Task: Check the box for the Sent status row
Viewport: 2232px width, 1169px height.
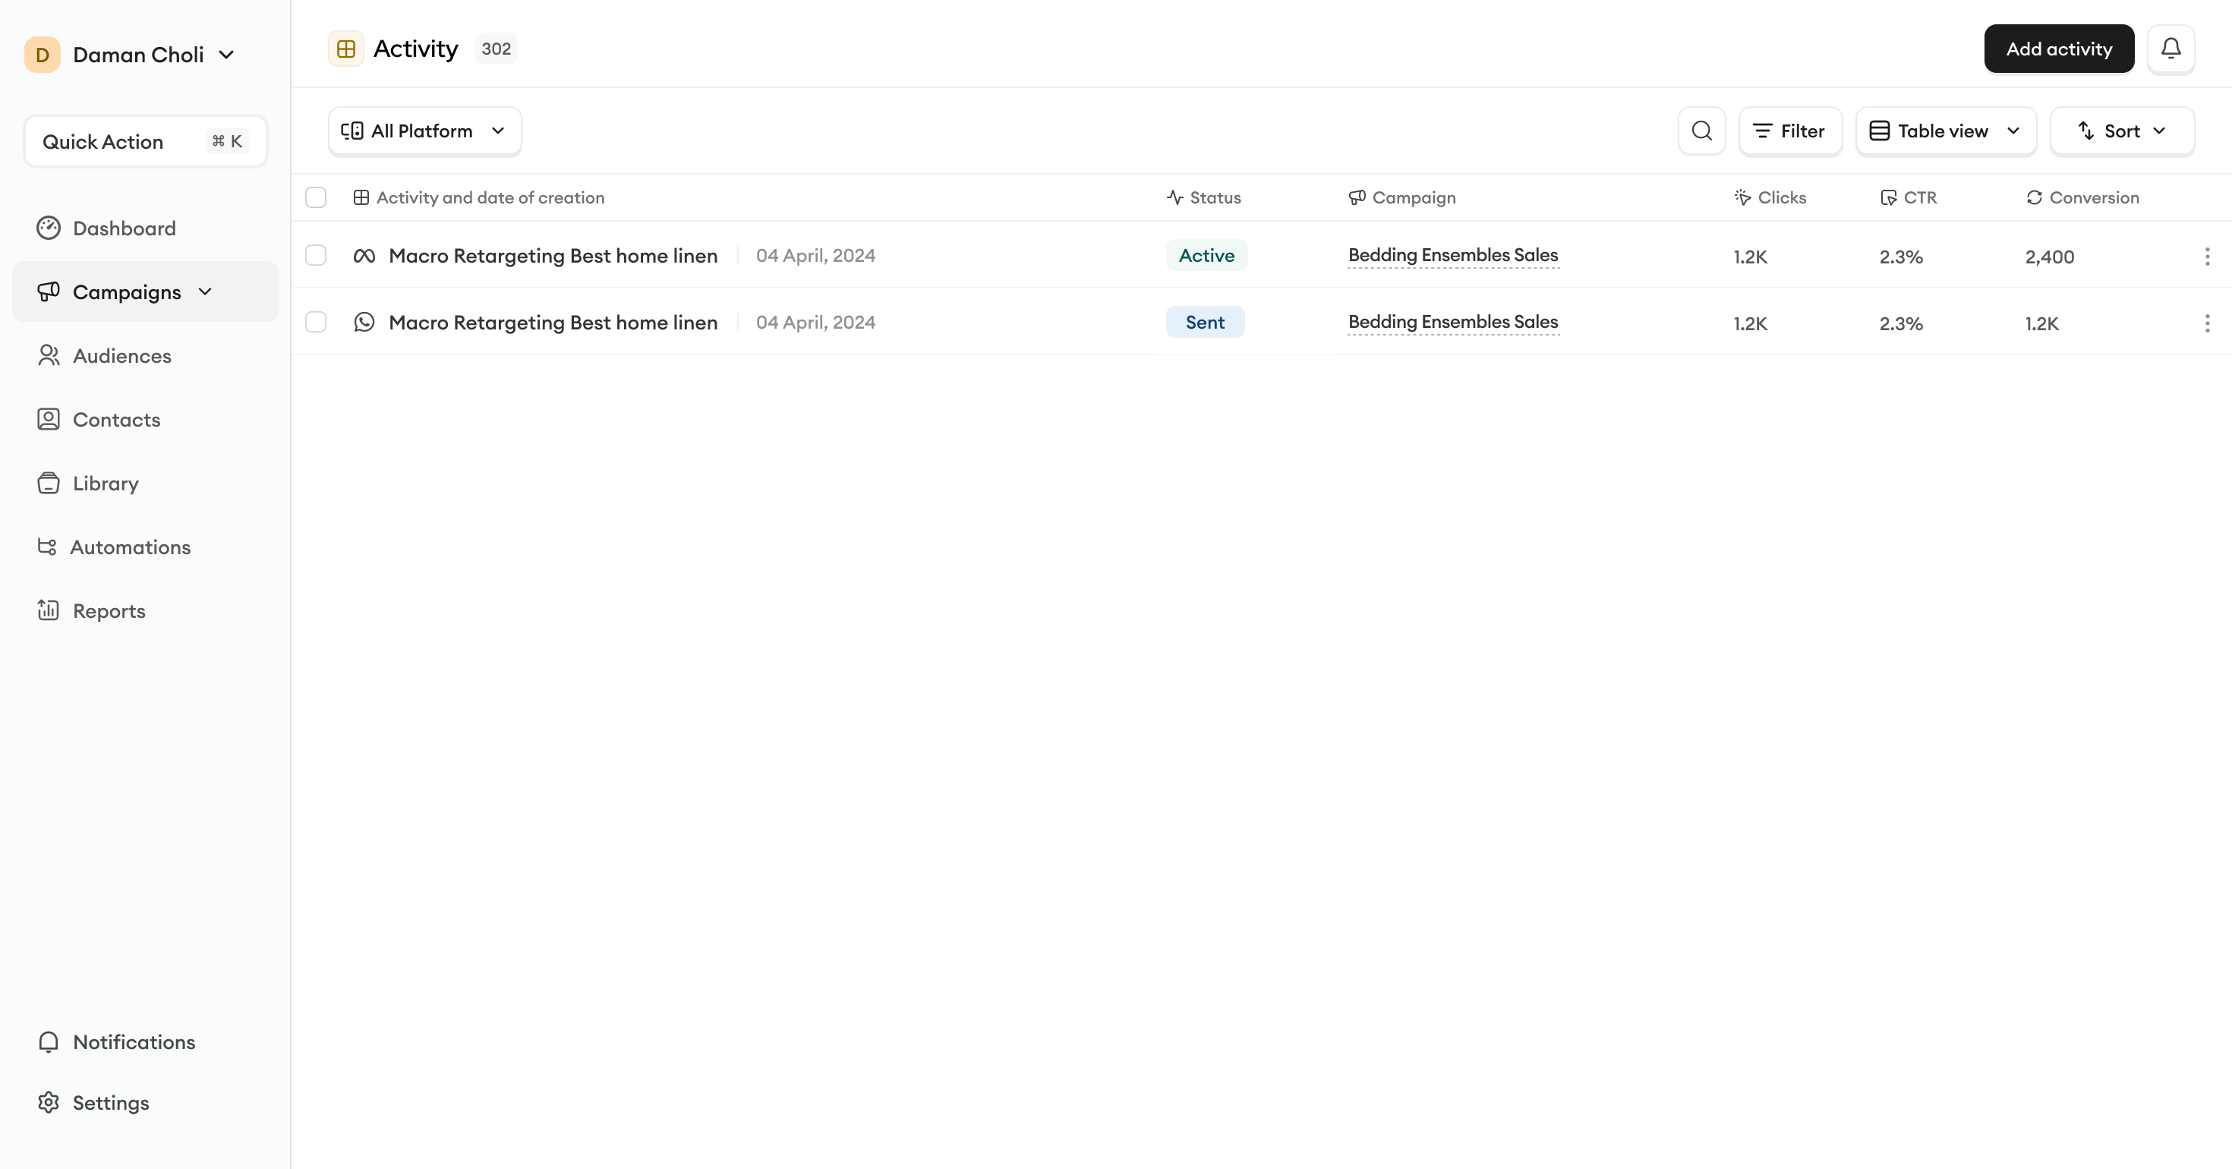Action: click(317, 323)
